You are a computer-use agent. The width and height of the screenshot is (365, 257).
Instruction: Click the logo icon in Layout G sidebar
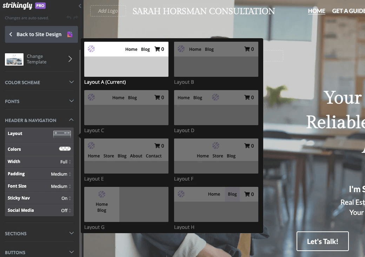pyautogui.click(x=102, y=194)
